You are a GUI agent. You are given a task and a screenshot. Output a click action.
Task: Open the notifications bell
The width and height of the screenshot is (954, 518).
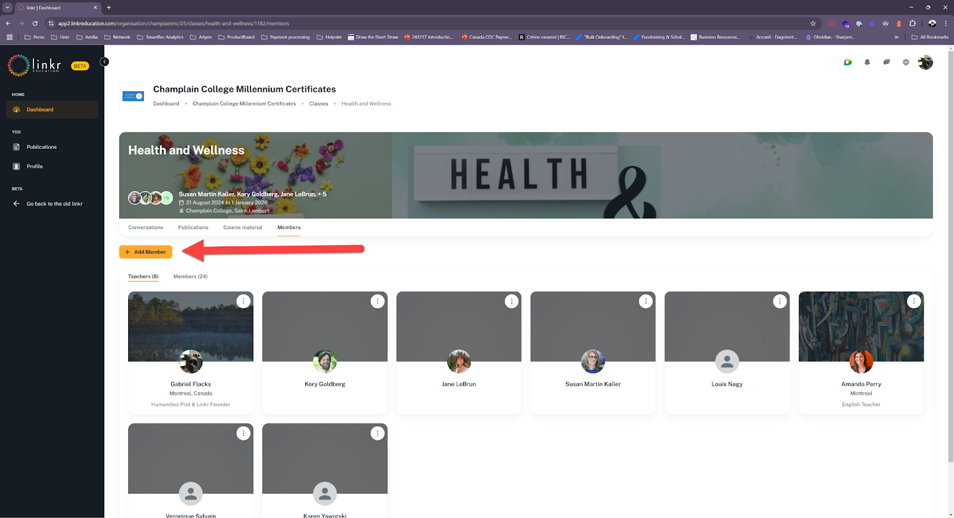(867, 63)
